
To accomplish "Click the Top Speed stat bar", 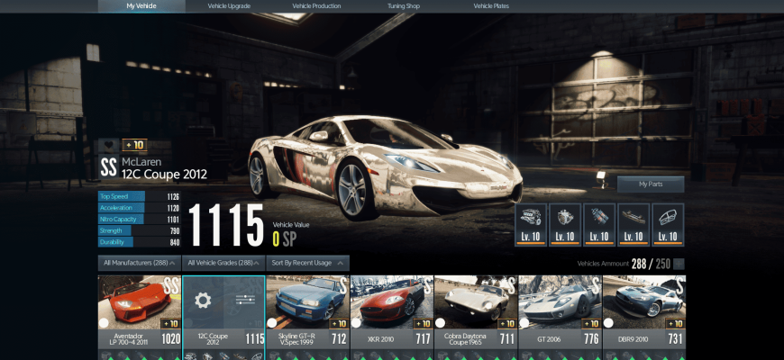I will pyautogui.click(x=139, y=196).
